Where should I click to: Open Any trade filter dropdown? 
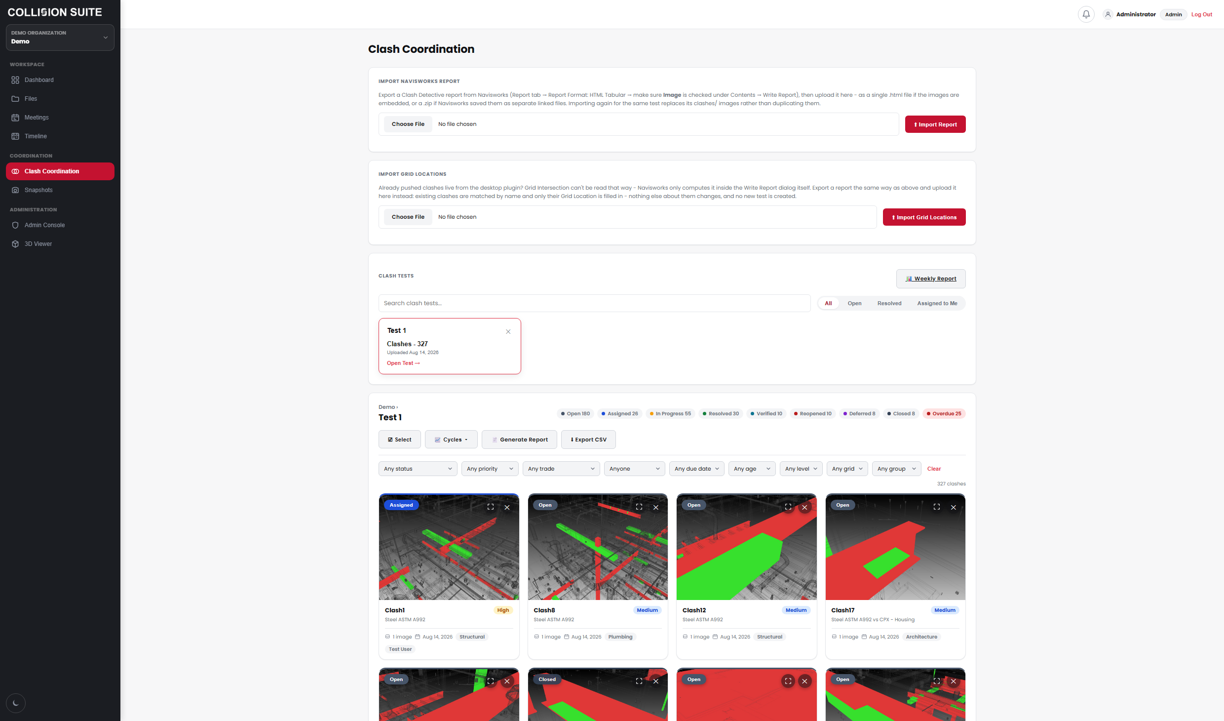coord(561,469)
